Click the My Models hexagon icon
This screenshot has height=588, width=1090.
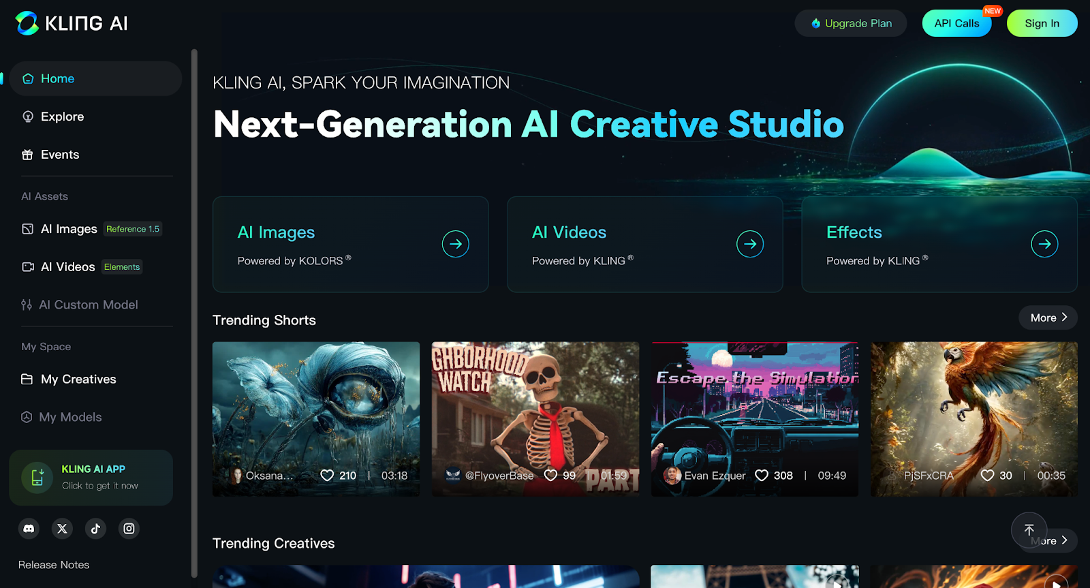point(27,417)
